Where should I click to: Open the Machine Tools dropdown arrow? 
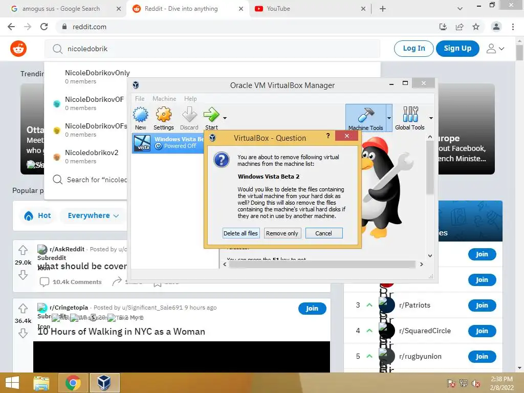(x=389, y=118)
